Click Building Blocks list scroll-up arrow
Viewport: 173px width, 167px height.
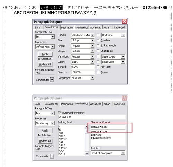(87, 127)
